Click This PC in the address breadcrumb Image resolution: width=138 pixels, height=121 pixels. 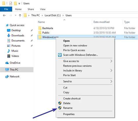tap(36, 15)
